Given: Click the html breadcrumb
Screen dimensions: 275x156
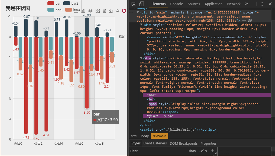Looking at the screenshot, I should pyautogui.click(x=134, y=136).
